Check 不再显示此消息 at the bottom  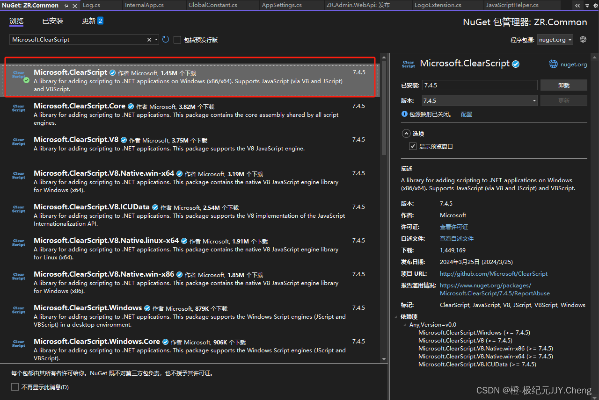[15, 387]
